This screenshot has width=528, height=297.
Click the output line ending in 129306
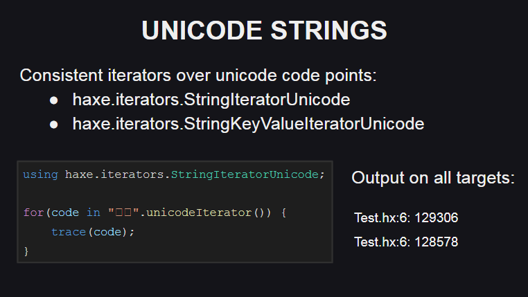[x=406, y=218]
